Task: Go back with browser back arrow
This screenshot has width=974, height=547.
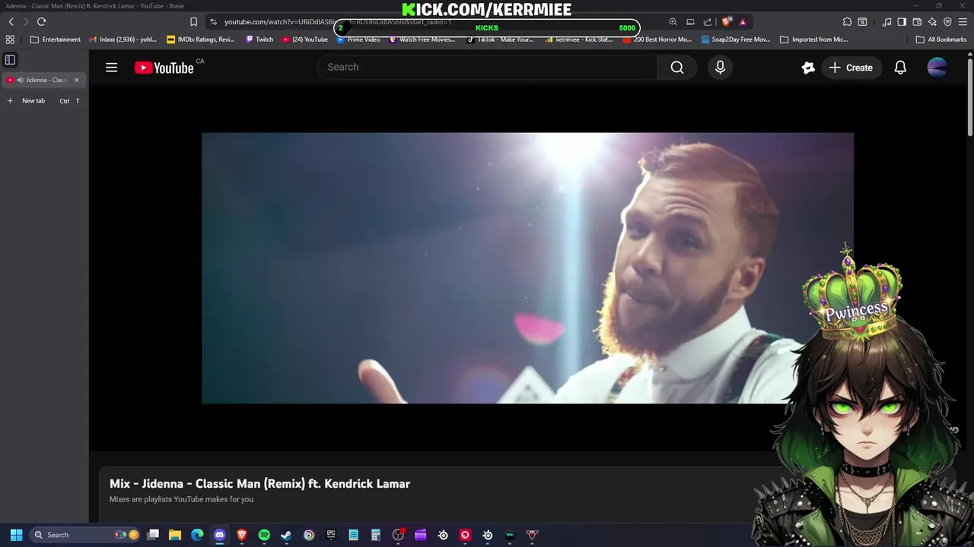Action: [11, 22]
